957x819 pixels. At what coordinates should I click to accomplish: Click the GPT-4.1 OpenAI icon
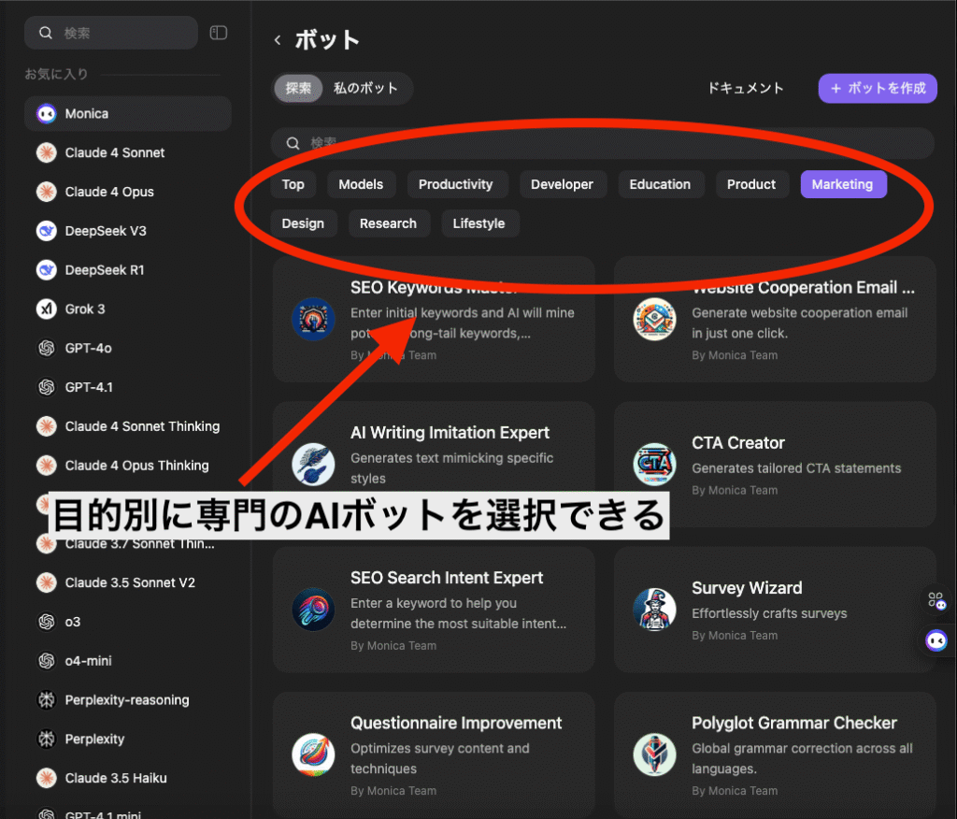(47, 387)
